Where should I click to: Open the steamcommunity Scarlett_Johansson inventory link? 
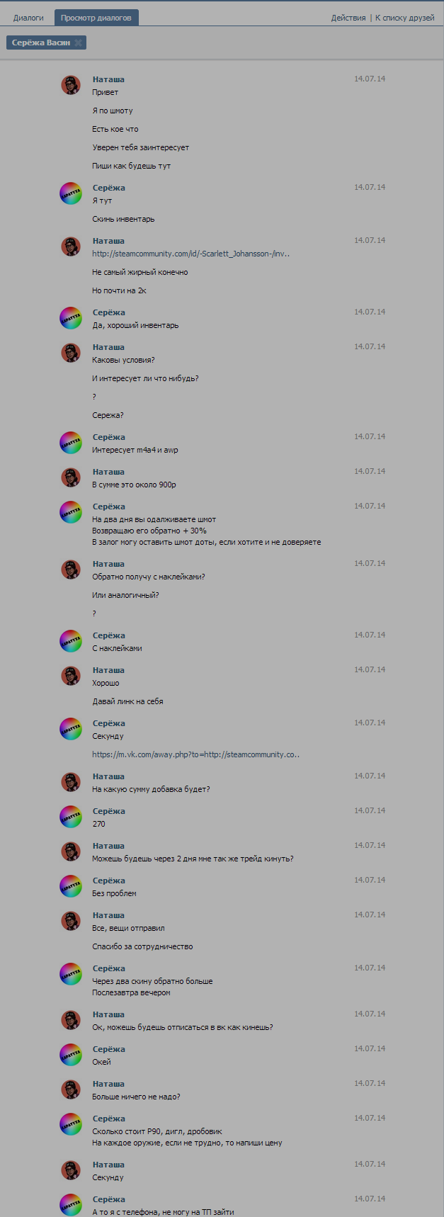tap(190, 254)
